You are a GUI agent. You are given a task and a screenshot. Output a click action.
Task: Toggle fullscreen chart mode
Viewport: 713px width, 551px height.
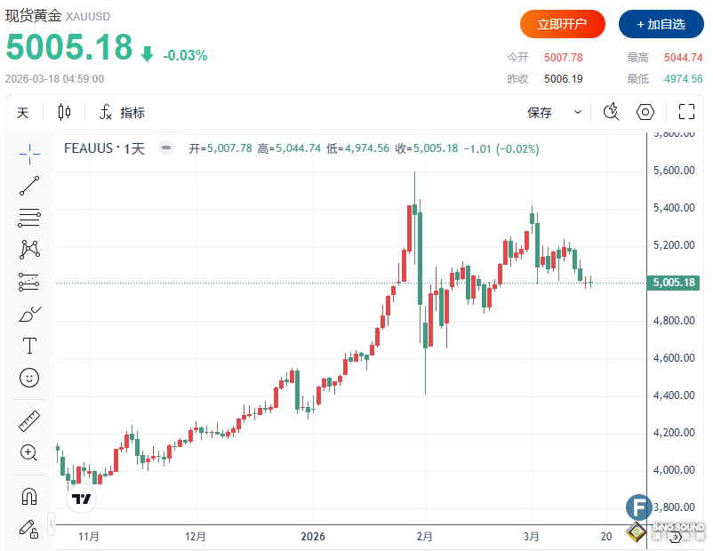tap(685, 112)
